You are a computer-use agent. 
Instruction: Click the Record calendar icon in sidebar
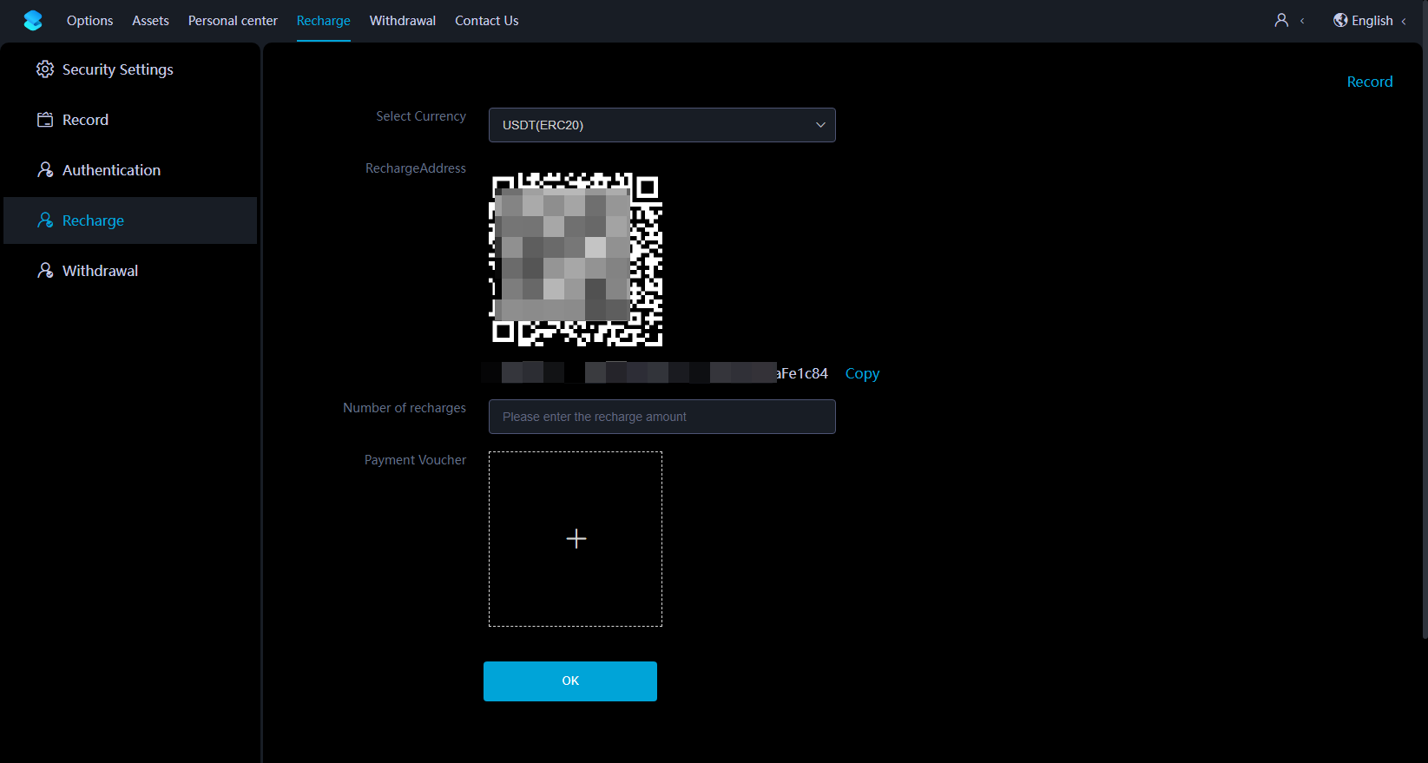[x=45, y=120]
